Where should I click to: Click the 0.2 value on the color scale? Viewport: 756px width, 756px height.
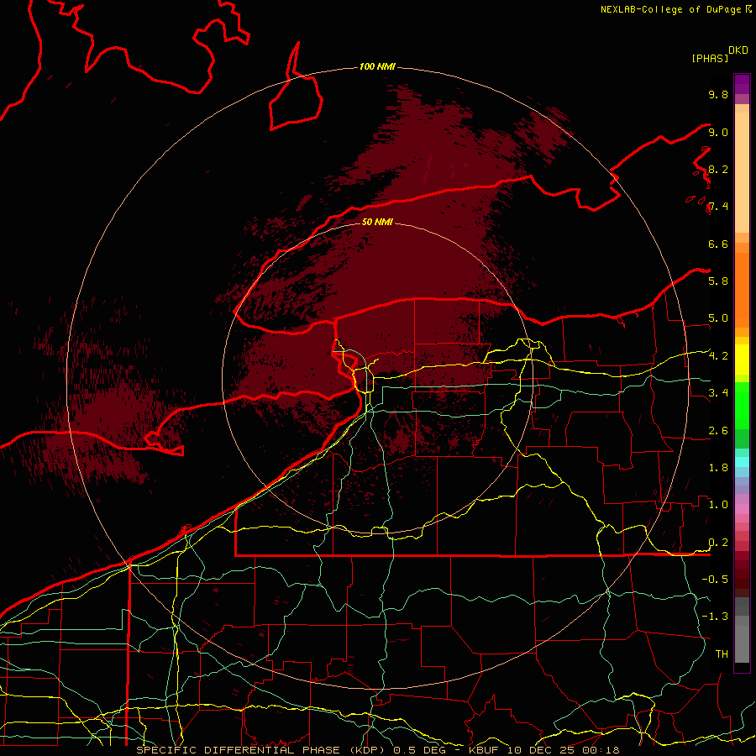click(x=718, y=543)
